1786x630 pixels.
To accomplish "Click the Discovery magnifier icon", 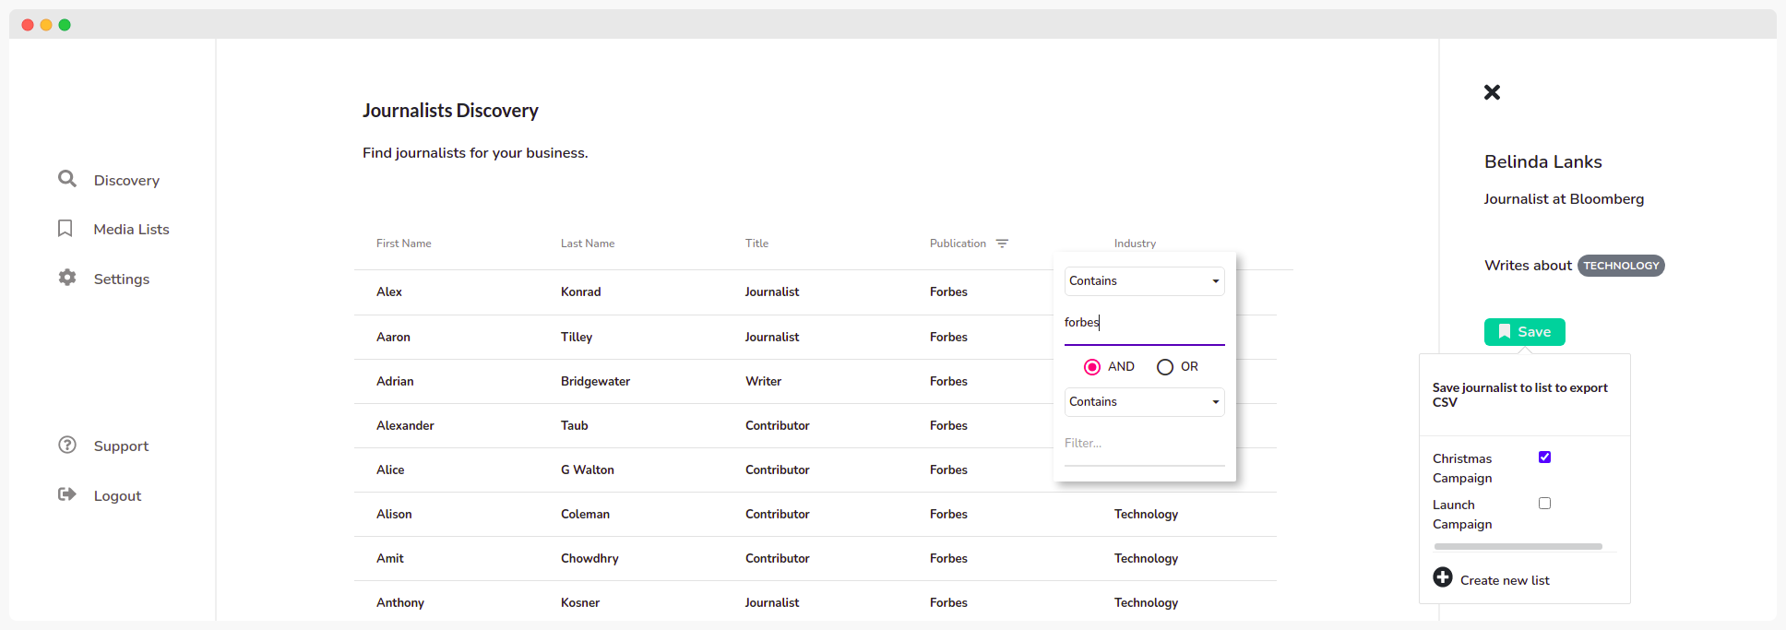I will (66, 179).
